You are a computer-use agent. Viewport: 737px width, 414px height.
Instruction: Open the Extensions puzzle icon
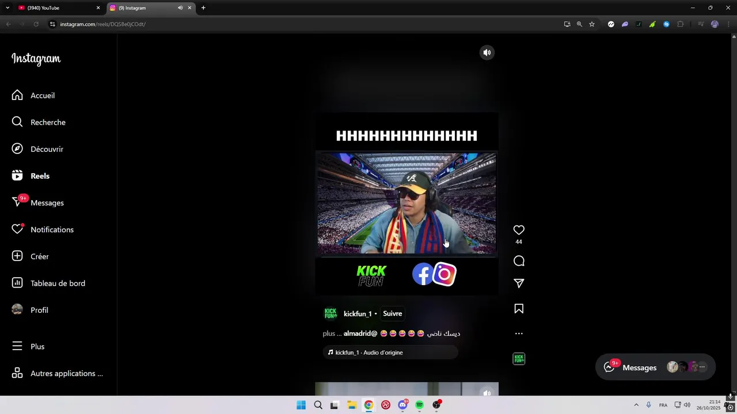[680, 24]
